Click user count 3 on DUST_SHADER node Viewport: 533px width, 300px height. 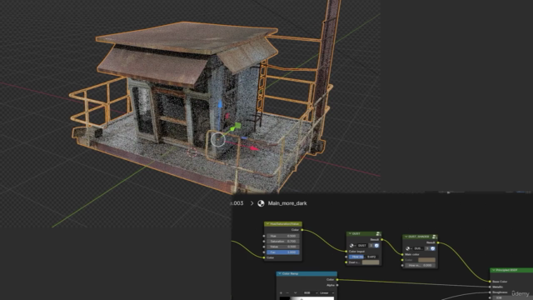(427, 248)
